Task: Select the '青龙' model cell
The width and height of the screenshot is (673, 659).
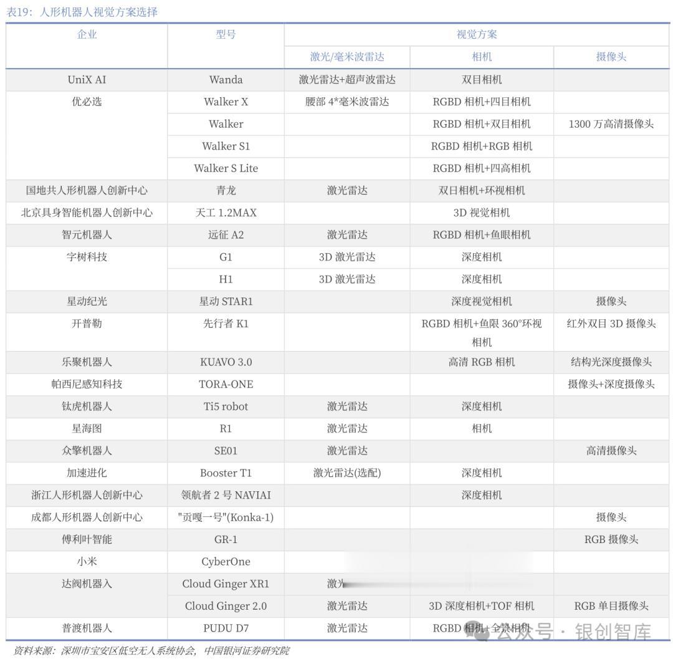Action: [x=226, y=190]
